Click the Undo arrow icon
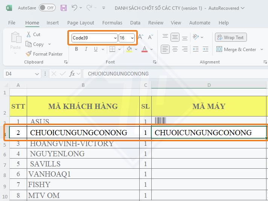 pyautogui.click(x=74, y=8)
